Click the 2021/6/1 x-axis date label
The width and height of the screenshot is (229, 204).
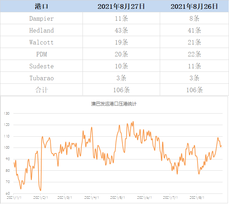[144, 198]
